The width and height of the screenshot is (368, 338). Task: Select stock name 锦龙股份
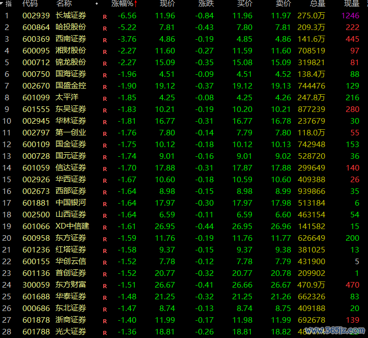point(71,62)
